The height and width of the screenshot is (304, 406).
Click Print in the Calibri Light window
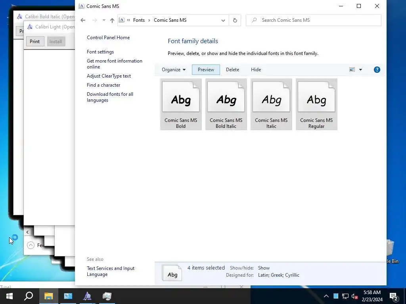(35, 41)
